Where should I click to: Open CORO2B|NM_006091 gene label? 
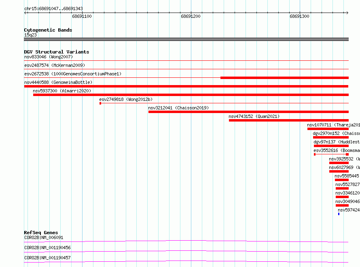[x=44, y=237]
